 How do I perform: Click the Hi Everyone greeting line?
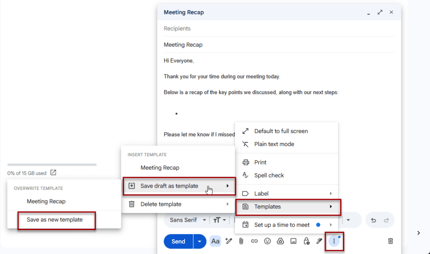click(x=179, y=61)
